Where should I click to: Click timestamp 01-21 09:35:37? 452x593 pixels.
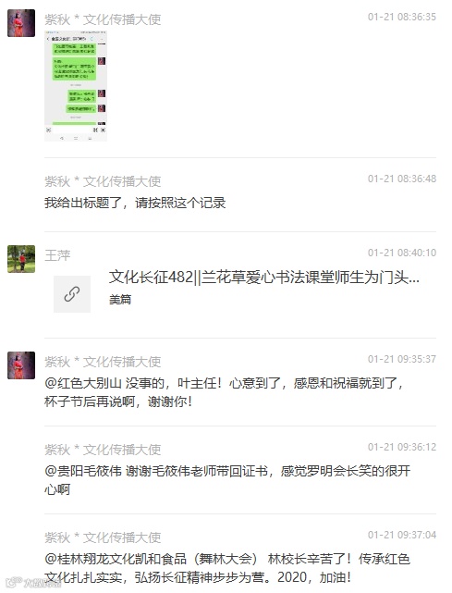click(402, 359)
